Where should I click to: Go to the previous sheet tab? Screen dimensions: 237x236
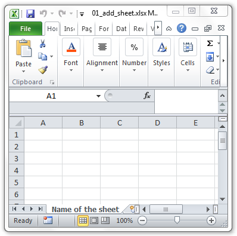[x=23, y=209]
